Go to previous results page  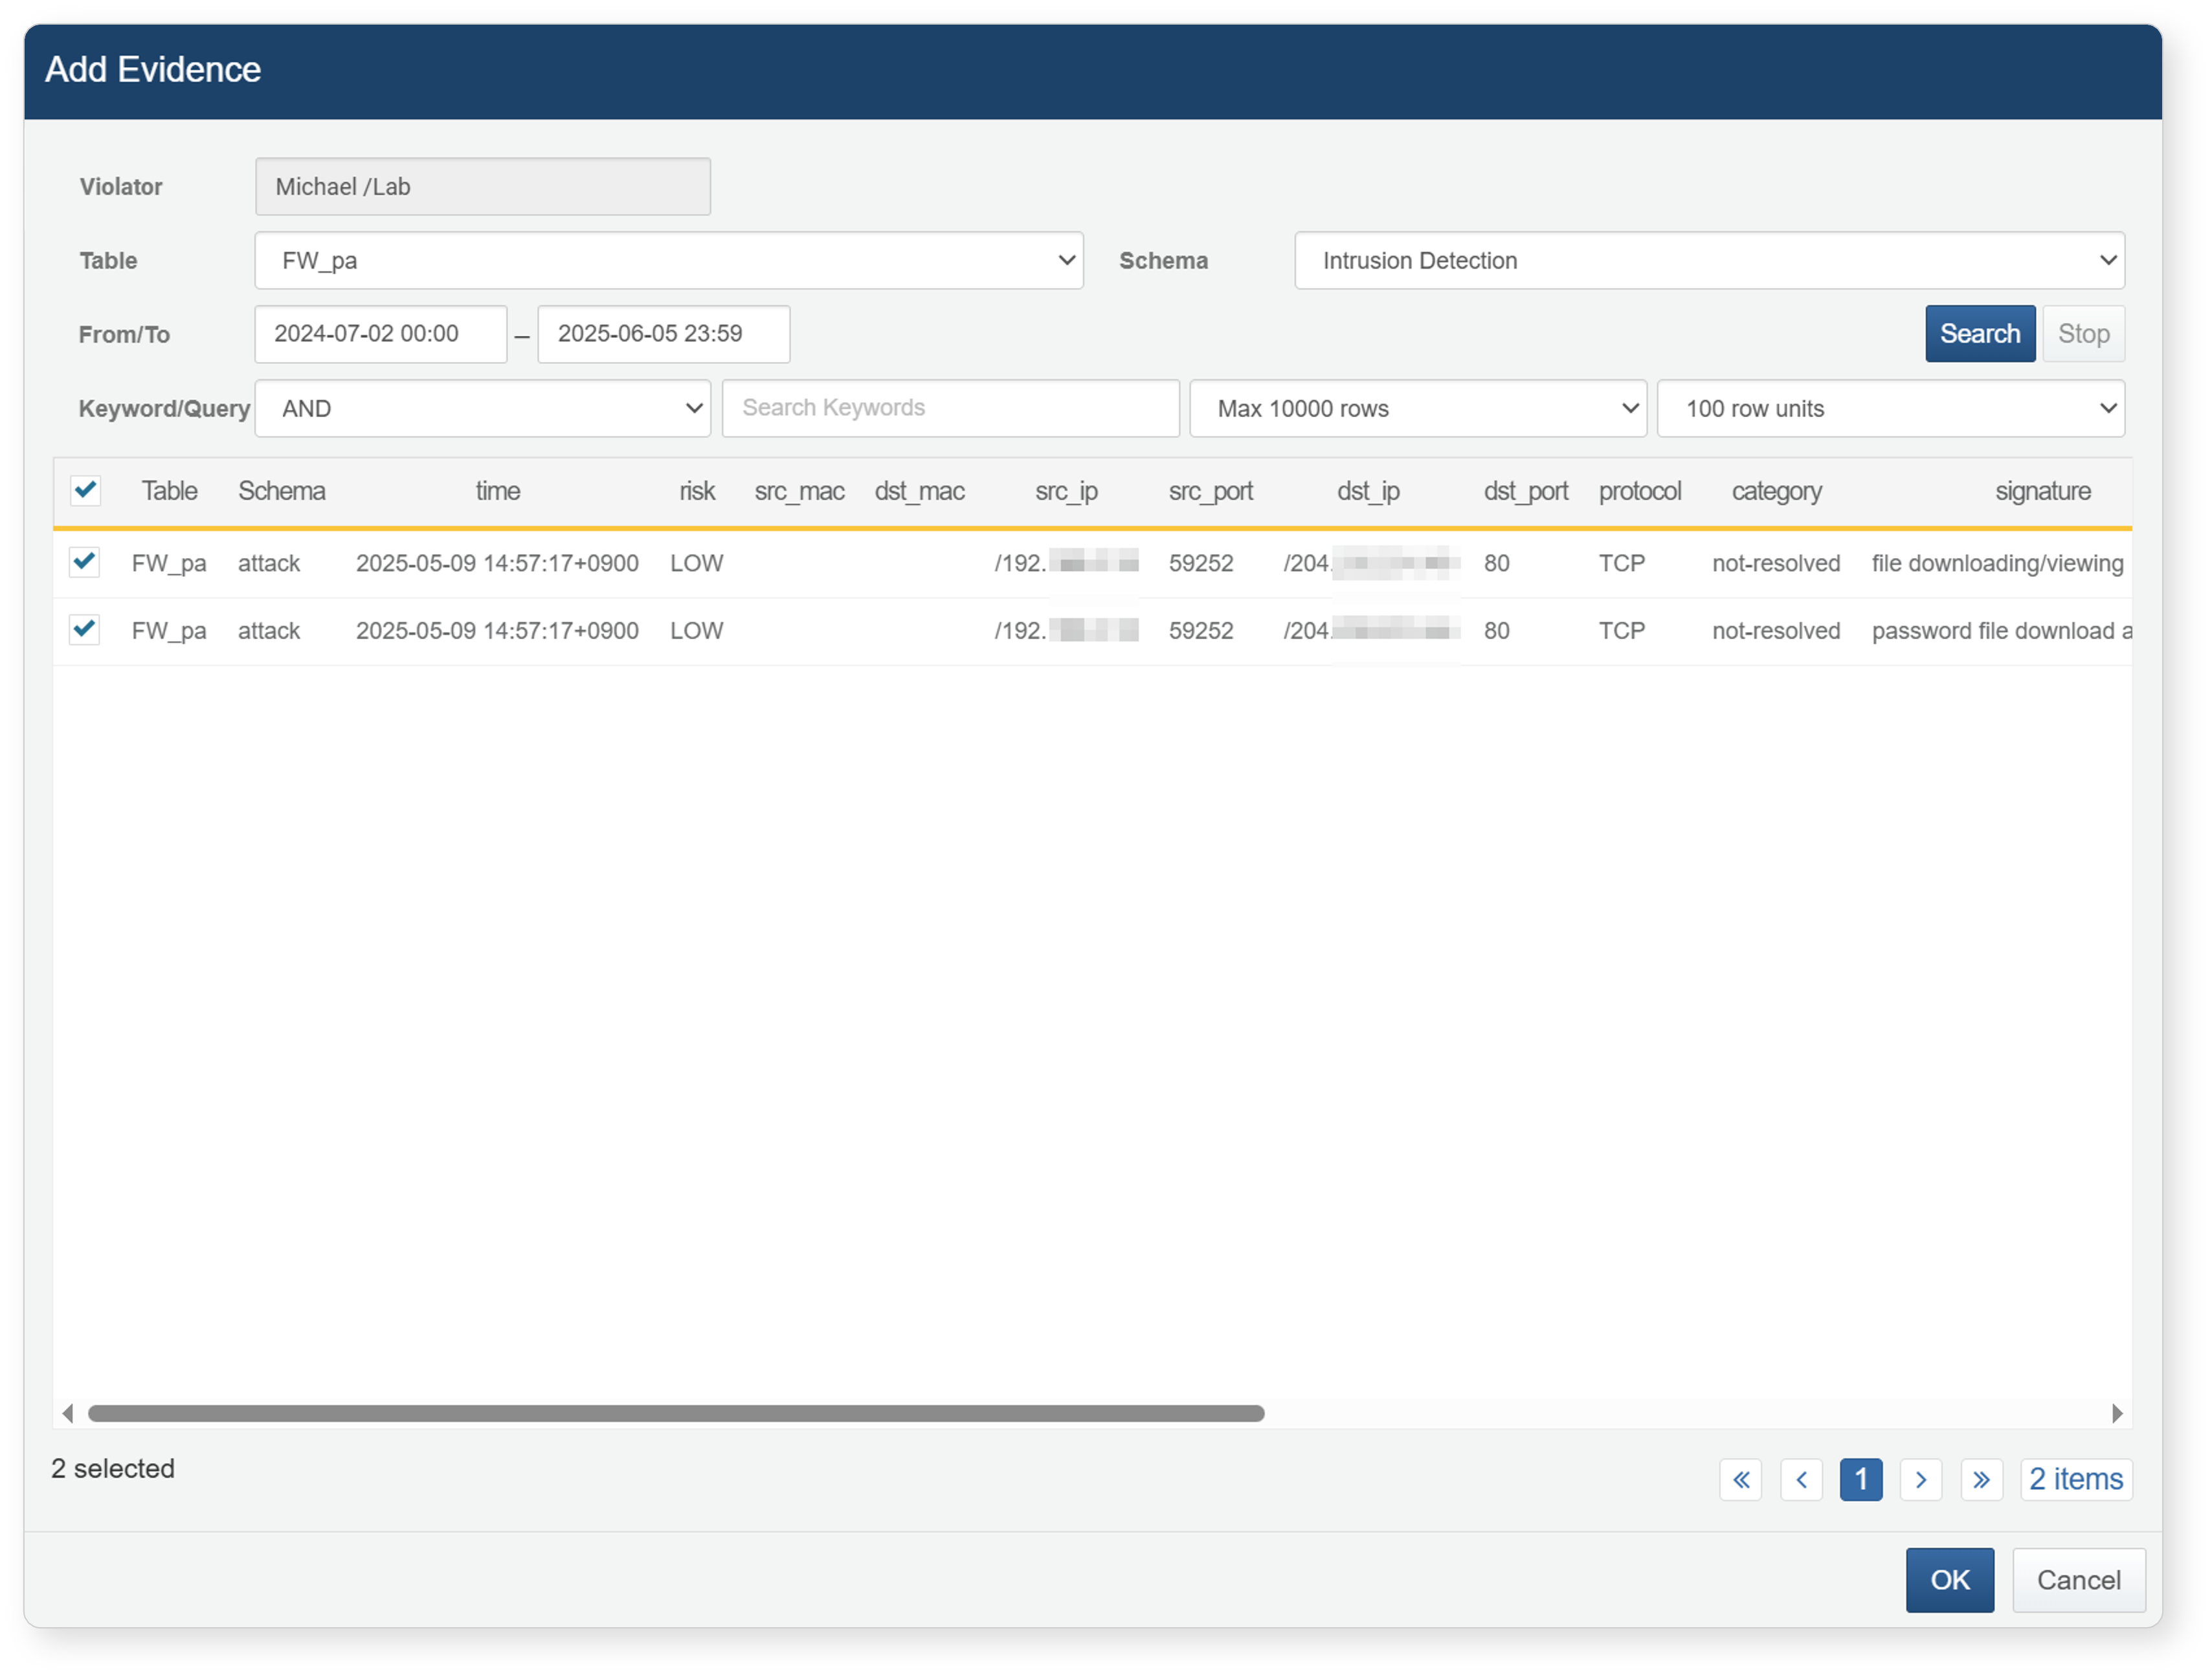1801,1479
